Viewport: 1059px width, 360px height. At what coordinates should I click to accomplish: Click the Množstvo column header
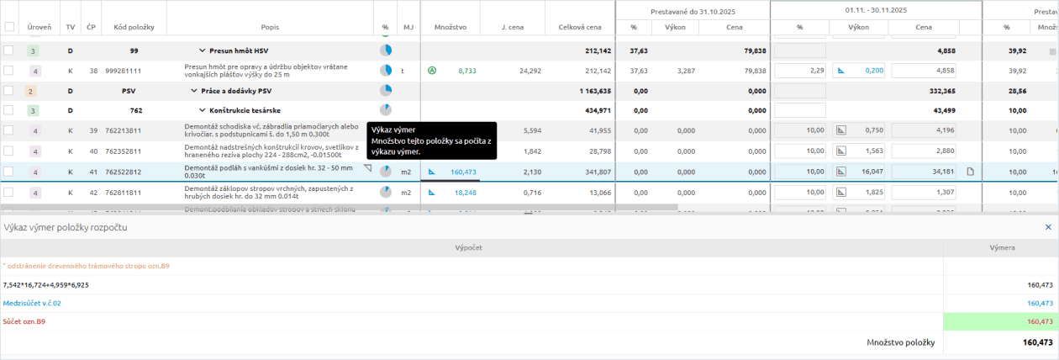click(450, 28)
